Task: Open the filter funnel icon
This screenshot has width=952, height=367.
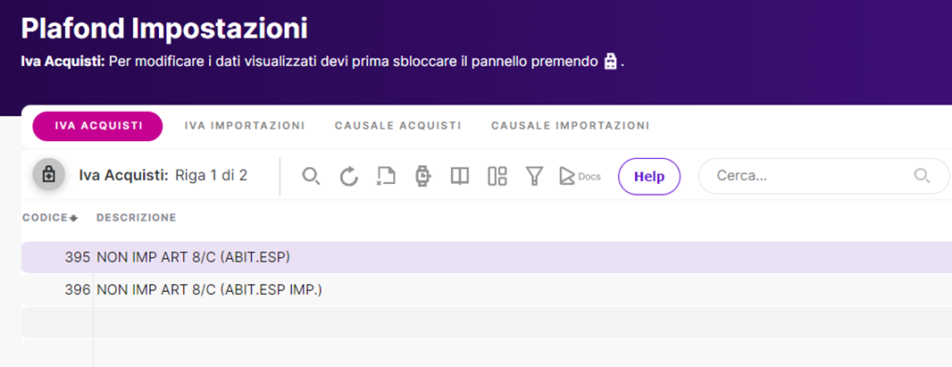Action: click(x=534, y=177)
